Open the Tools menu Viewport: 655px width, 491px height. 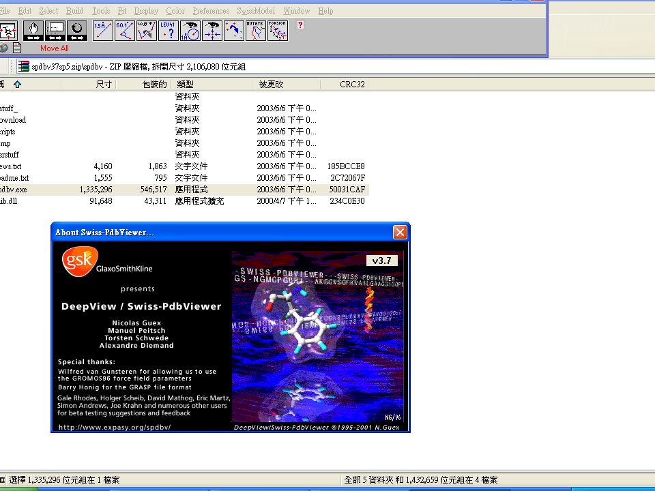coord(101,11)
